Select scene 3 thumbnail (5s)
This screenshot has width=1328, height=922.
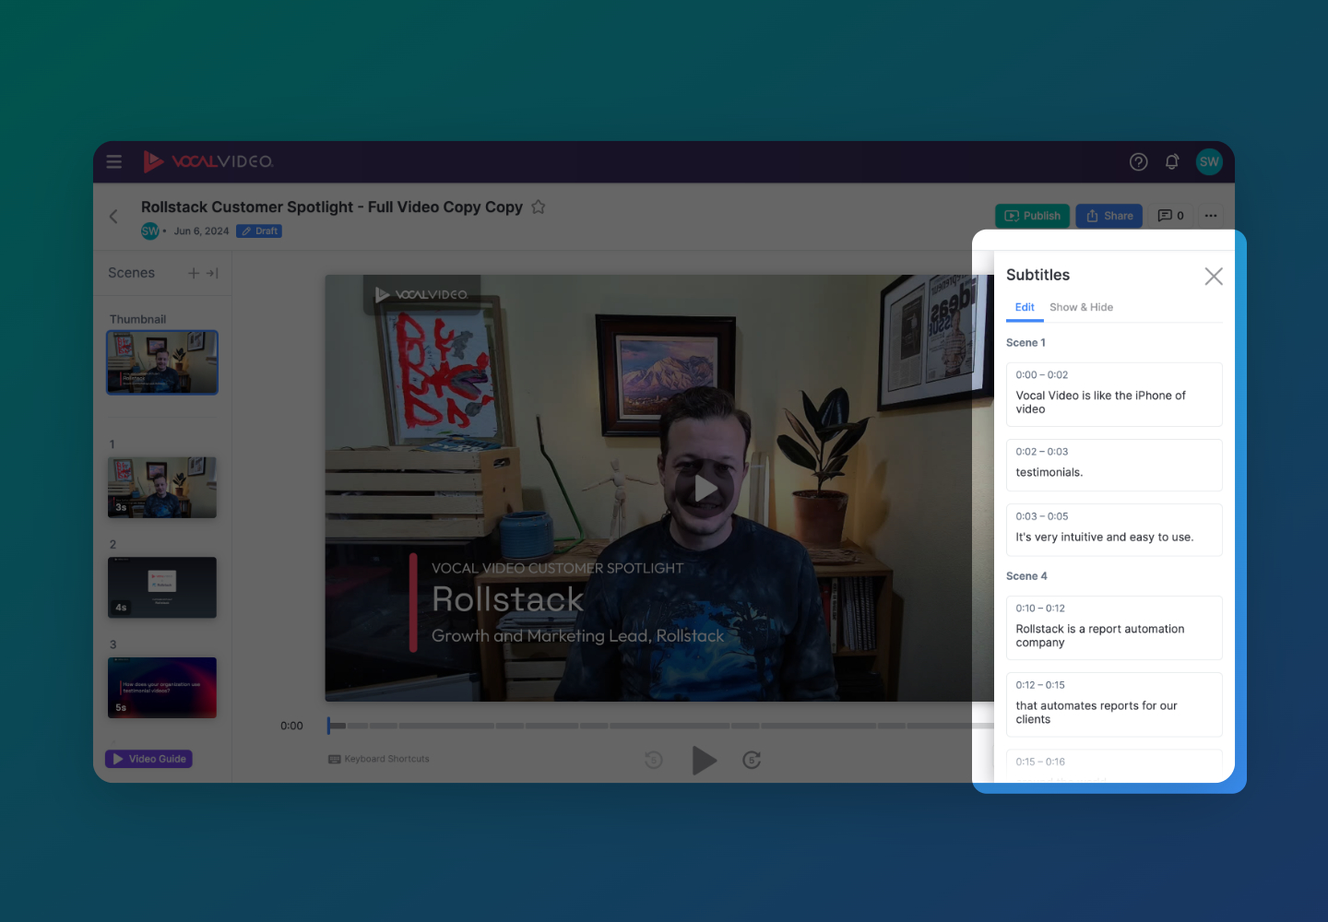tap(162, 688)
